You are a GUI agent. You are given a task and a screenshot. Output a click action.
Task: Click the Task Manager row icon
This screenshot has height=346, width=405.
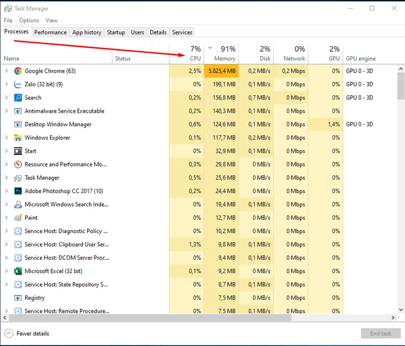(18, 178)
